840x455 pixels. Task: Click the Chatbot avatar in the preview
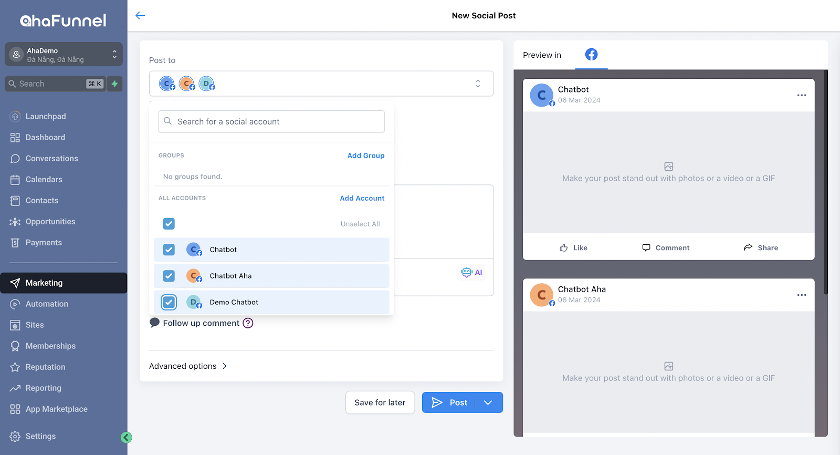click(542, 95)
